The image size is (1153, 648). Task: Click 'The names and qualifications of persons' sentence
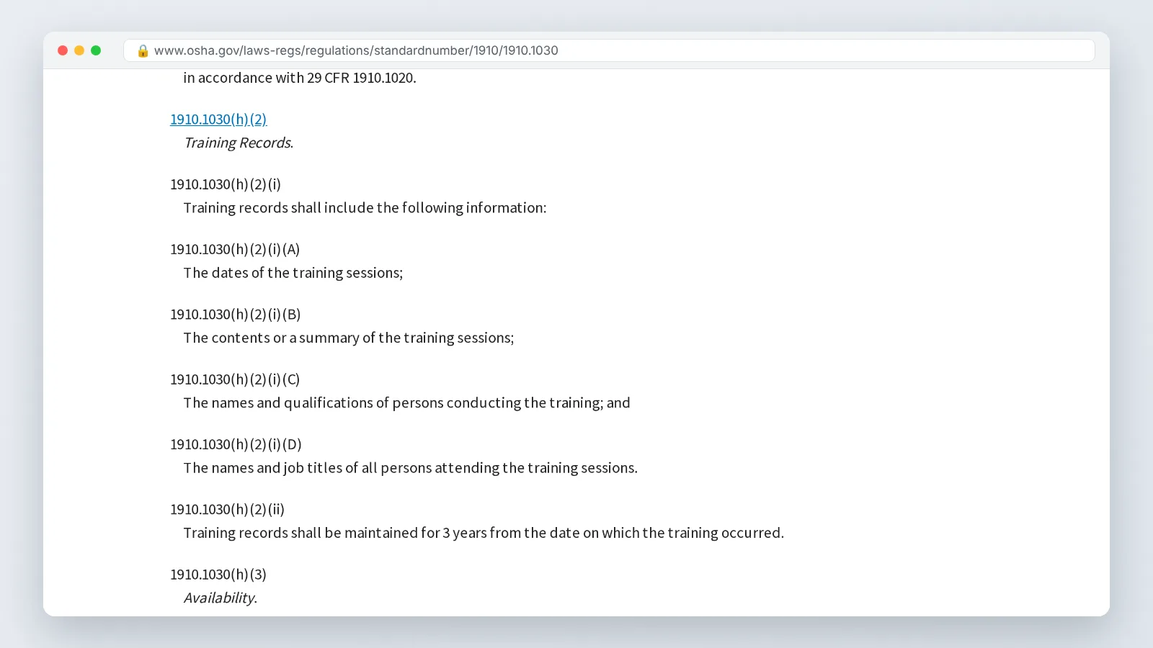tap(406, 403)
